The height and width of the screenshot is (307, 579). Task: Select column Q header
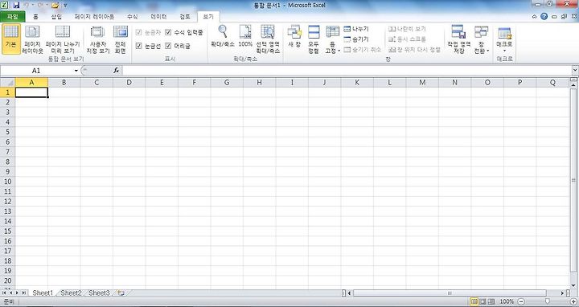coord(552,82)
